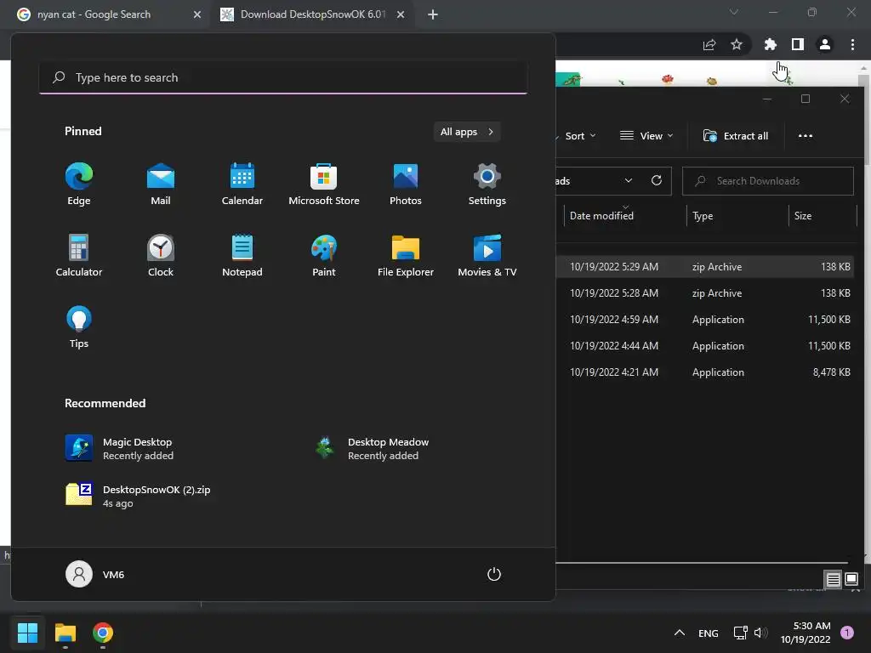The width and height of the screenshot is (871, 653).
Task: Open File Explorer from the taskbar
Action: 65,633
